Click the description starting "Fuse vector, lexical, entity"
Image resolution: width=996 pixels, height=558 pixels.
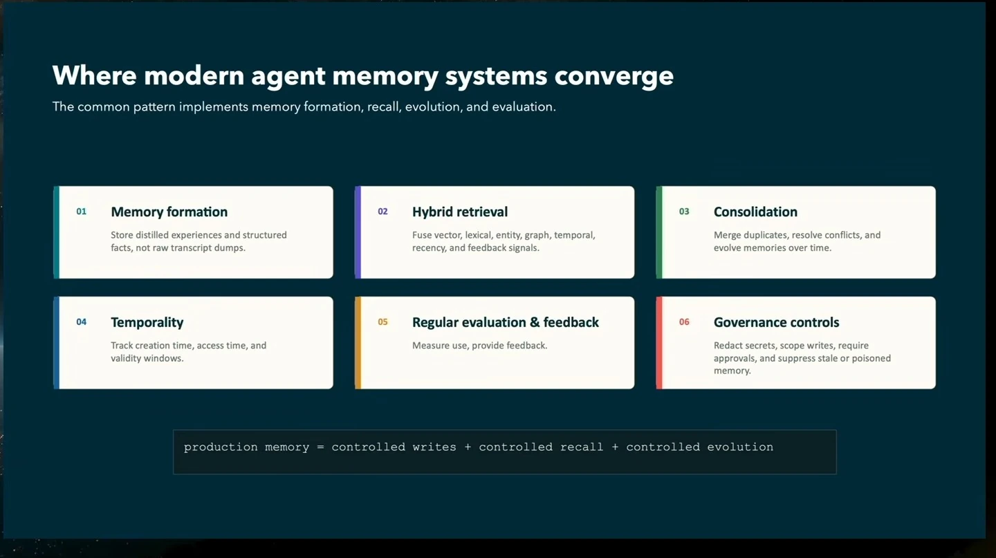click(x=504, y=241)
